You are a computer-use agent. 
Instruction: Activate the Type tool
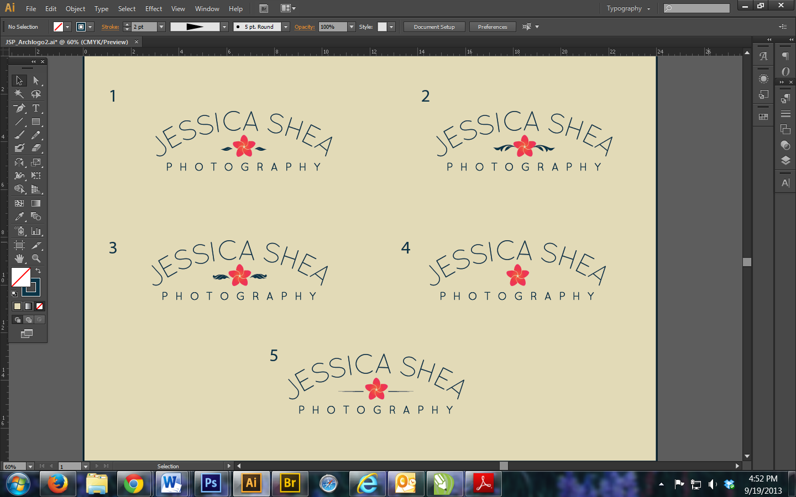coord(36,108)
